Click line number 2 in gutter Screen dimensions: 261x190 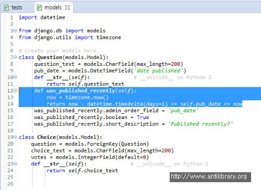[12, 24]
